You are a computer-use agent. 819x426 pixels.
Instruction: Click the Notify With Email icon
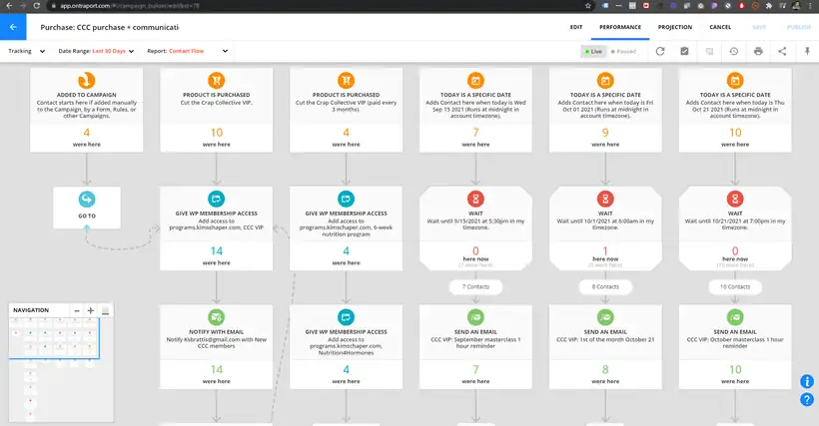tap(217, 317)
